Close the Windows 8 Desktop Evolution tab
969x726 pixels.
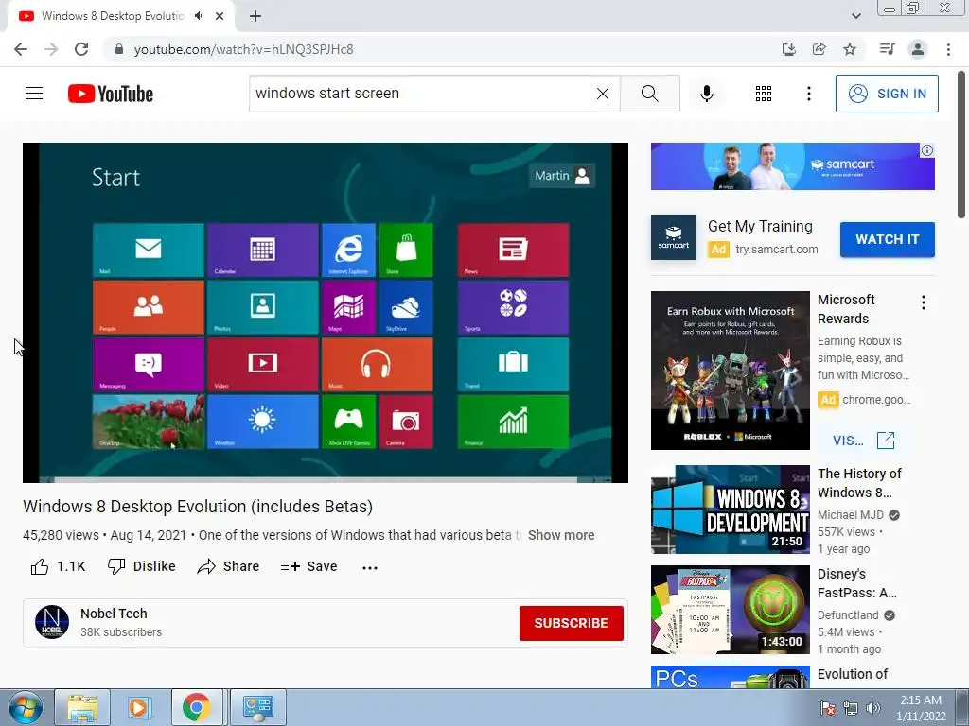220,16
